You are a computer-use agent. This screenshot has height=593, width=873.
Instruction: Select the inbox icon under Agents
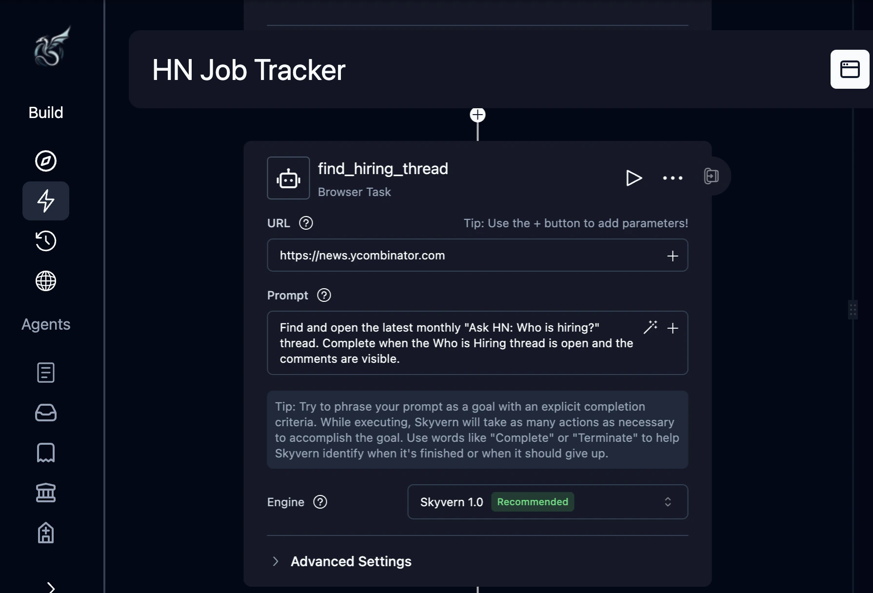tap(45, 413)
